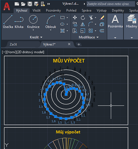
Task: Expand the Hladiny panel arrow
Action: coord(132,38)
